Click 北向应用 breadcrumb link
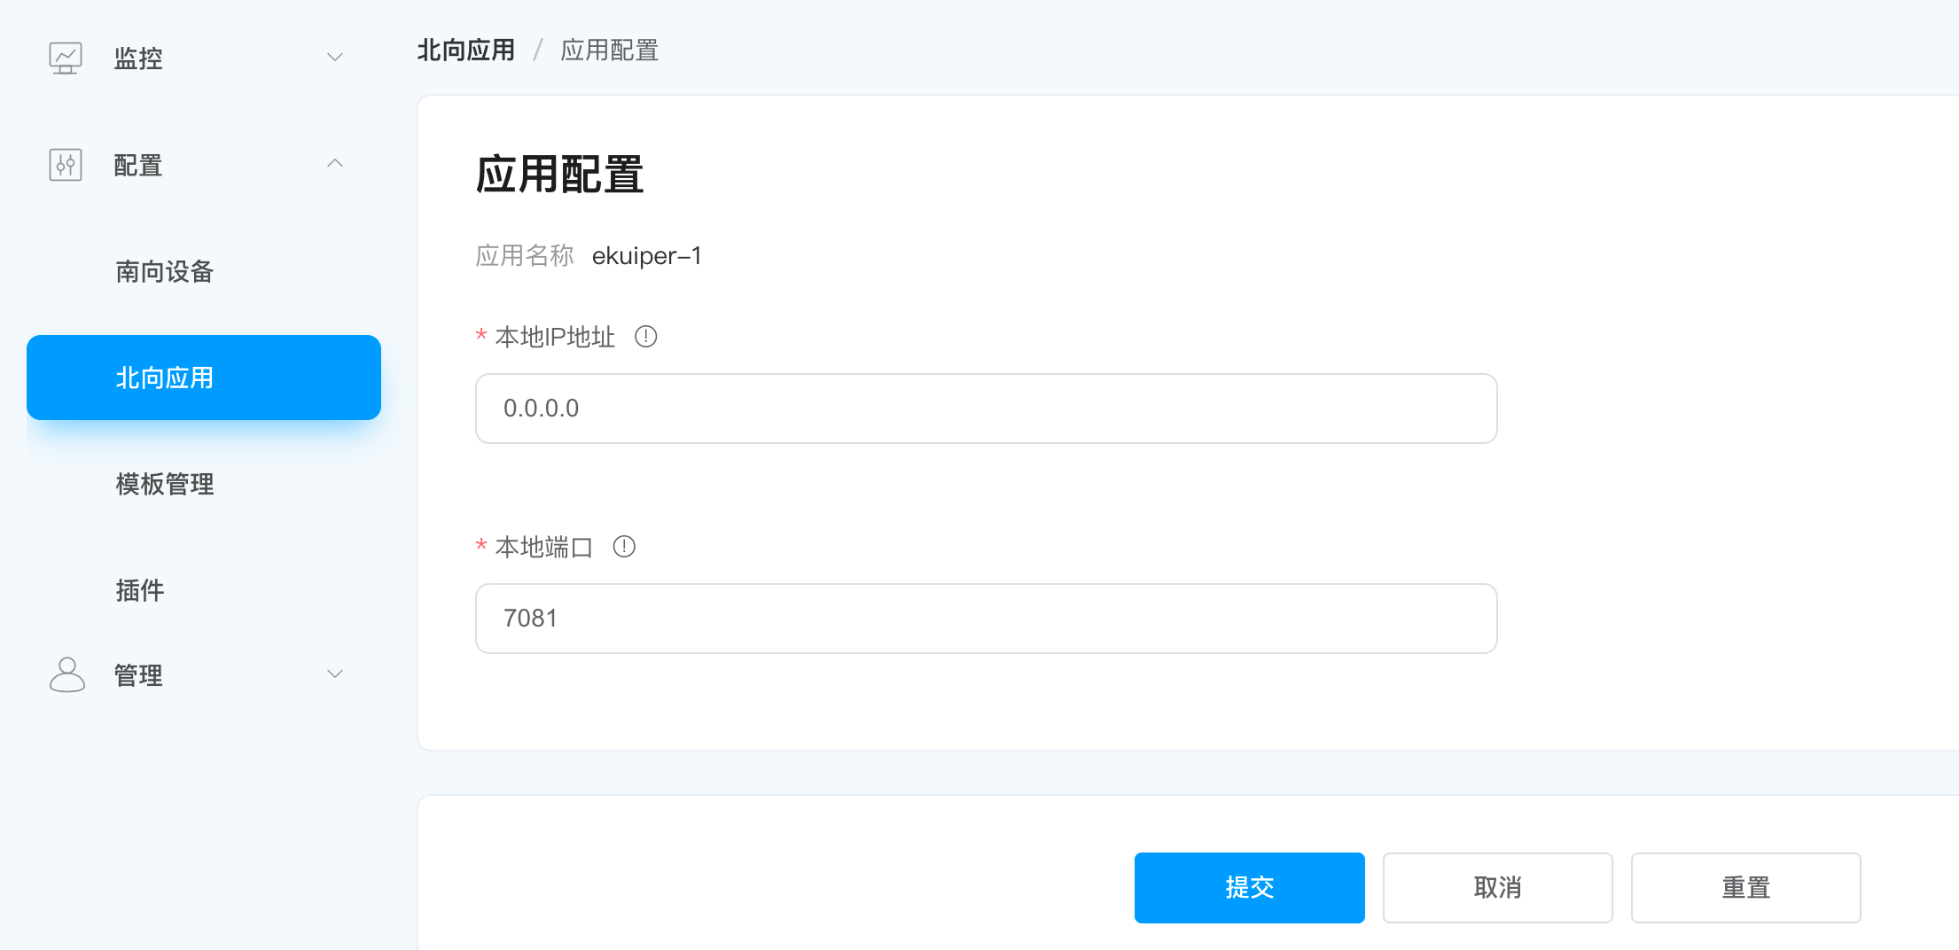This screenshot has height=950, width=1959. click(465, 51)
